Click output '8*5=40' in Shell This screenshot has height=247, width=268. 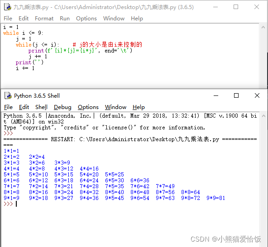point(115,192)
